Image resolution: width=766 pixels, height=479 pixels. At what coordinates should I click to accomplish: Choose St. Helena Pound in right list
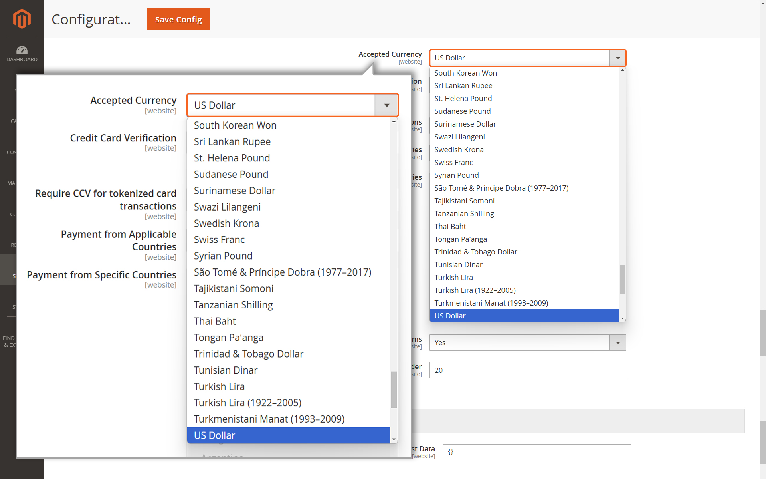[x=524, y=98]
